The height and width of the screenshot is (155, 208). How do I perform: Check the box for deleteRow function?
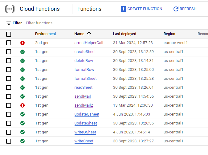[9, 61]
